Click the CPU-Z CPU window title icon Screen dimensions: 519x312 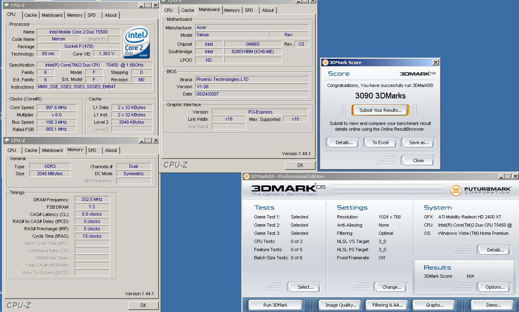[8, 5]
